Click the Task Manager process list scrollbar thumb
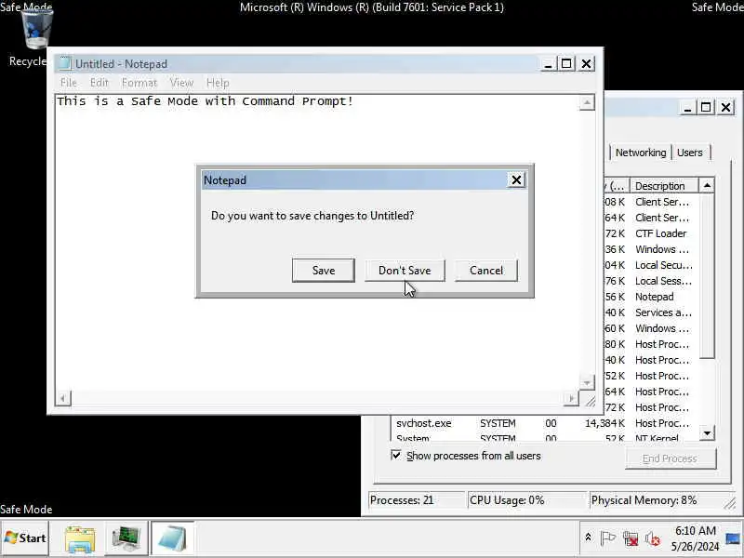The height and width of the screenshot is (558, 744). click(x=707, y=275)
